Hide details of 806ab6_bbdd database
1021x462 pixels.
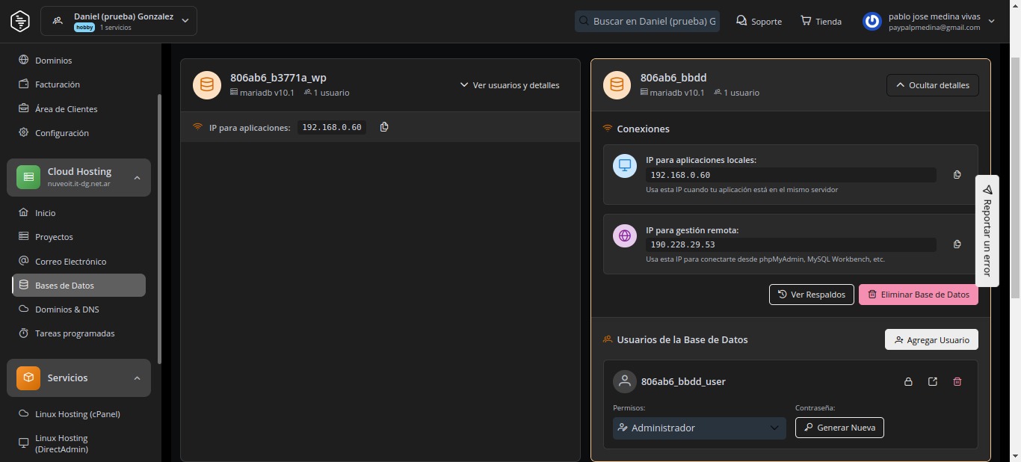(x=932, y=85)
